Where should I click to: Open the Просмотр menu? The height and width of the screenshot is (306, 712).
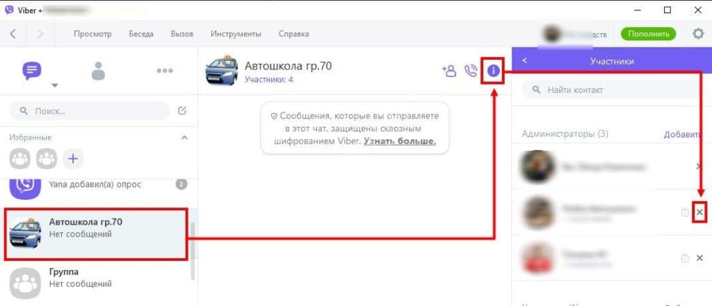coord(92,34)
